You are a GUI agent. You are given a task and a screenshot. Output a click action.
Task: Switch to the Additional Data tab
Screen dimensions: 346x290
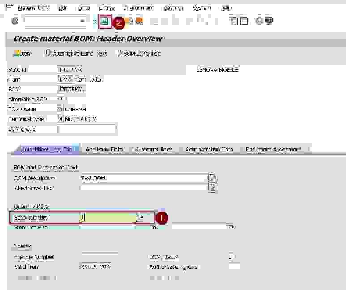[x=104, y=149]
